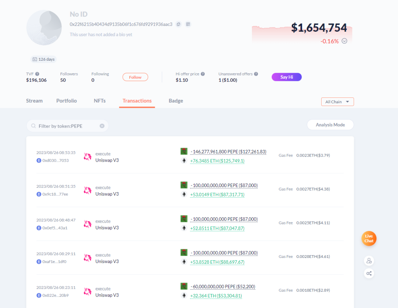Click the user profile icon below Live Chat
The image size is (398, 308).
369,261
